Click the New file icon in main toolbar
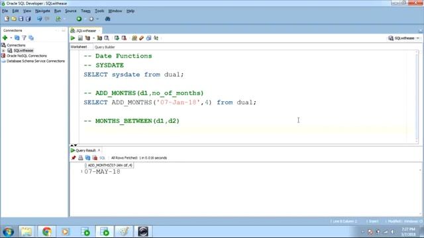This screenshot has height=238, width=424. 7,19
